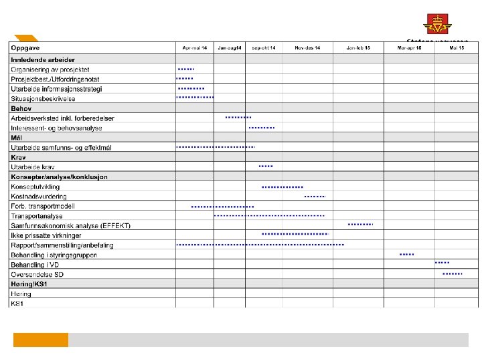This screenshot has width=482, height=361.
Task: Select the 'Nov-des 14' column header
Action: pos(307,48)
